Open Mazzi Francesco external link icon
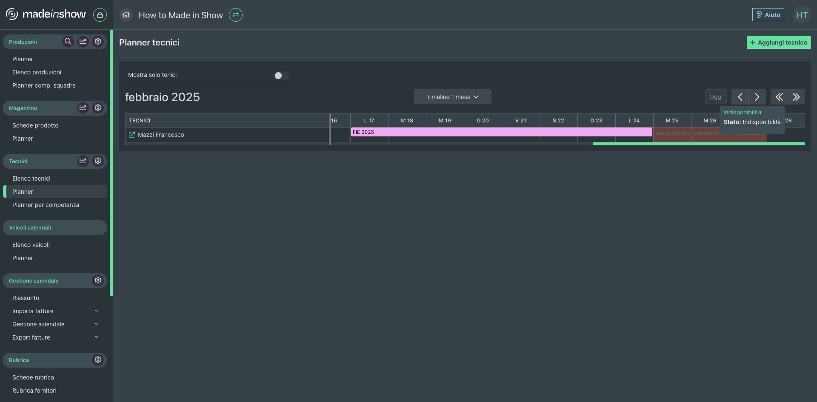 click(132, 135)
